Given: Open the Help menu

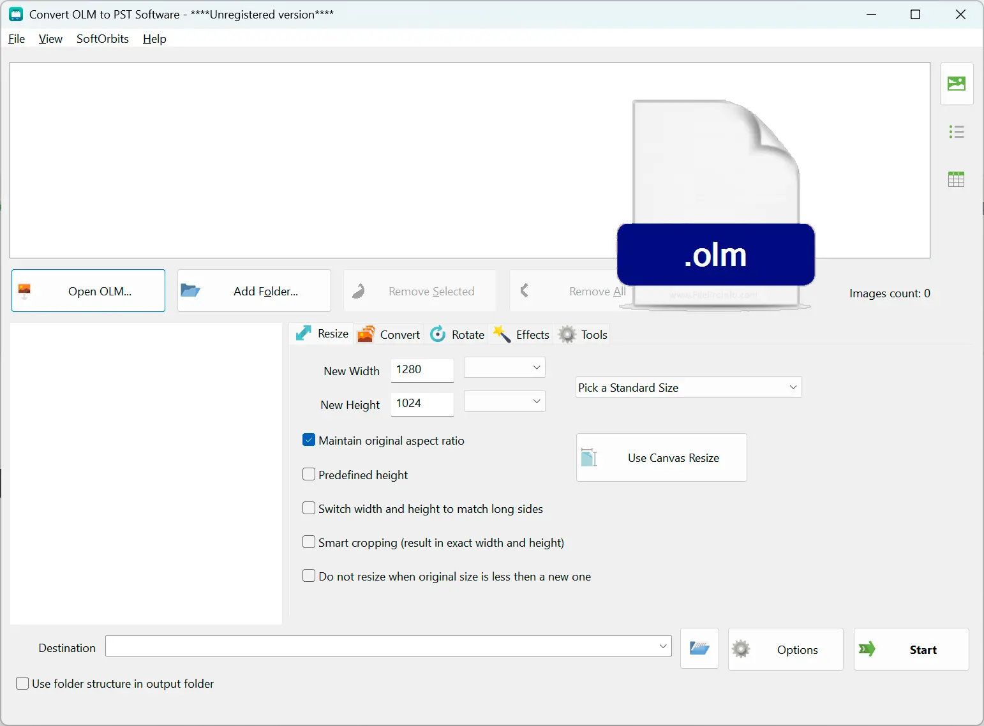Looking at the screenshot, I should (x=154, y=39).
